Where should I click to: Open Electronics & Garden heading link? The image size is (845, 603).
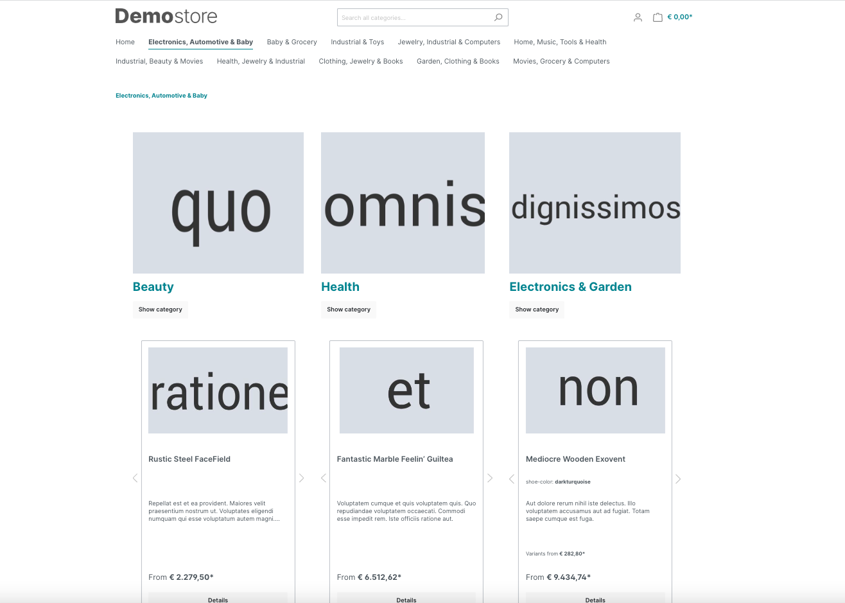(x=570, y=287)
